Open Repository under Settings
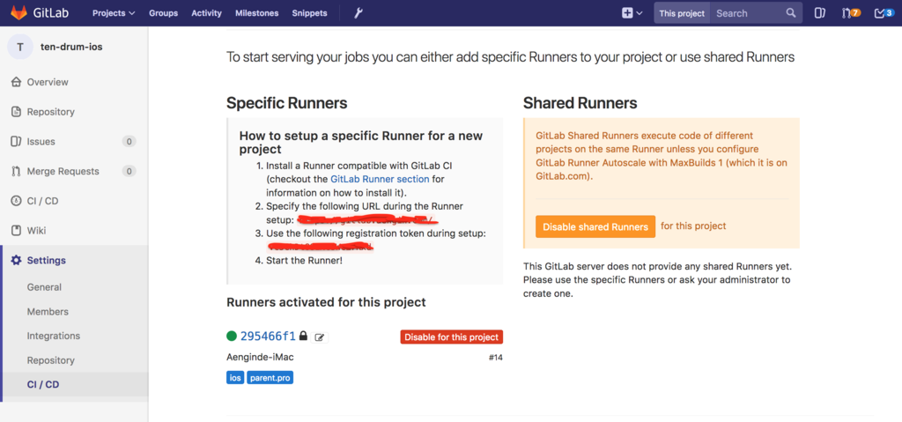 (50, 360)
